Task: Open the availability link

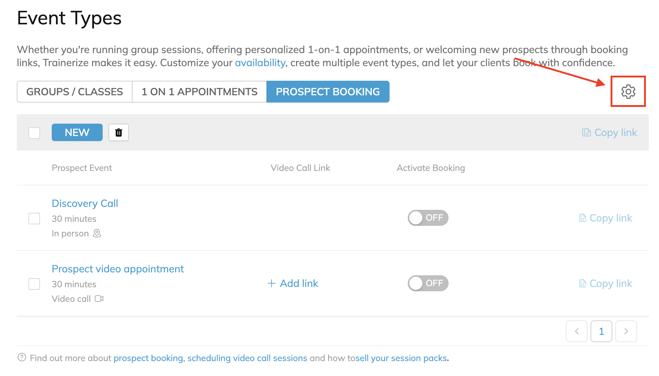Action: coord(260,63)
